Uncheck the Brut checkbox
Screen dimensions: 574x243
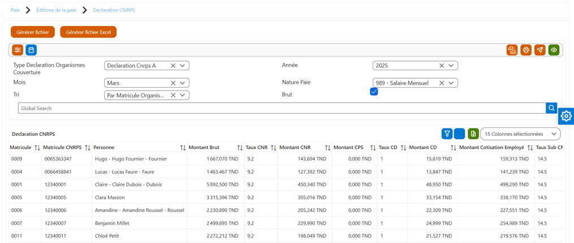click(374, 92)
